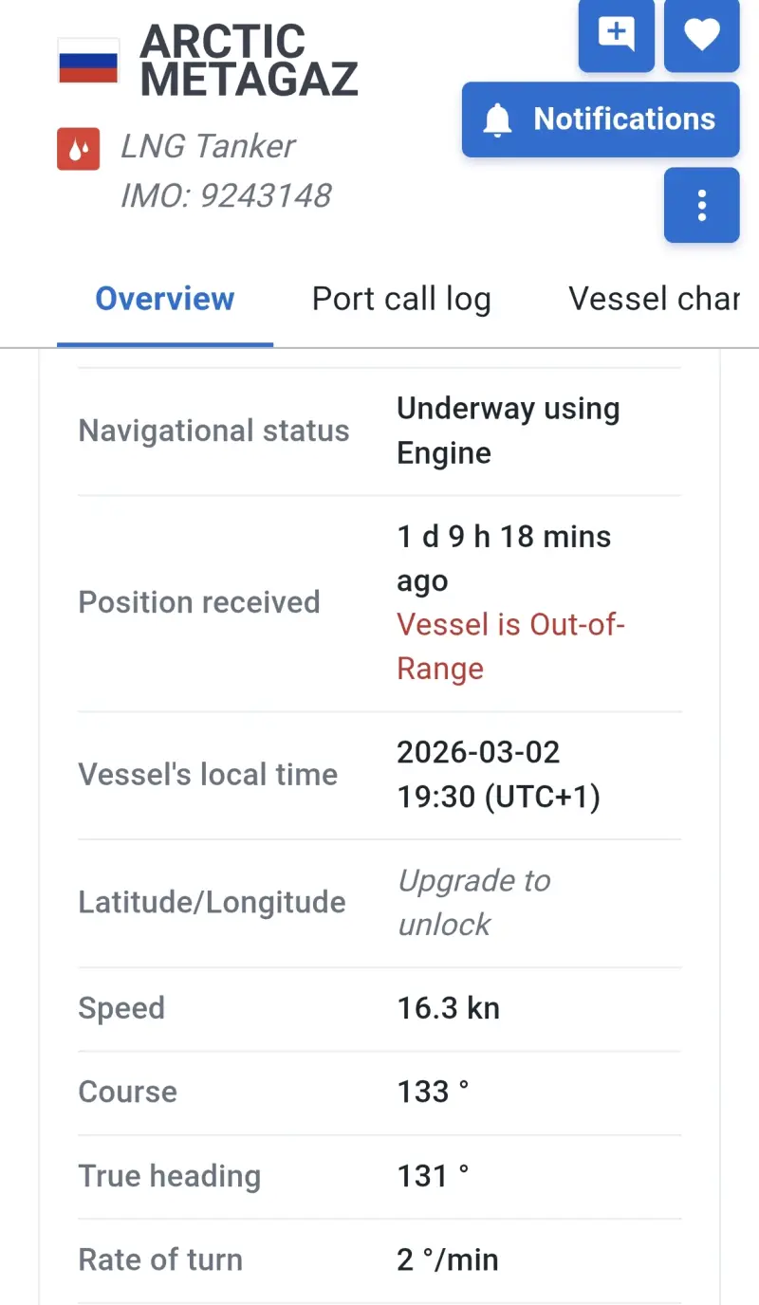
Task: Click the 16.3 kn speed value
Action: click(x=448, y=1008)
